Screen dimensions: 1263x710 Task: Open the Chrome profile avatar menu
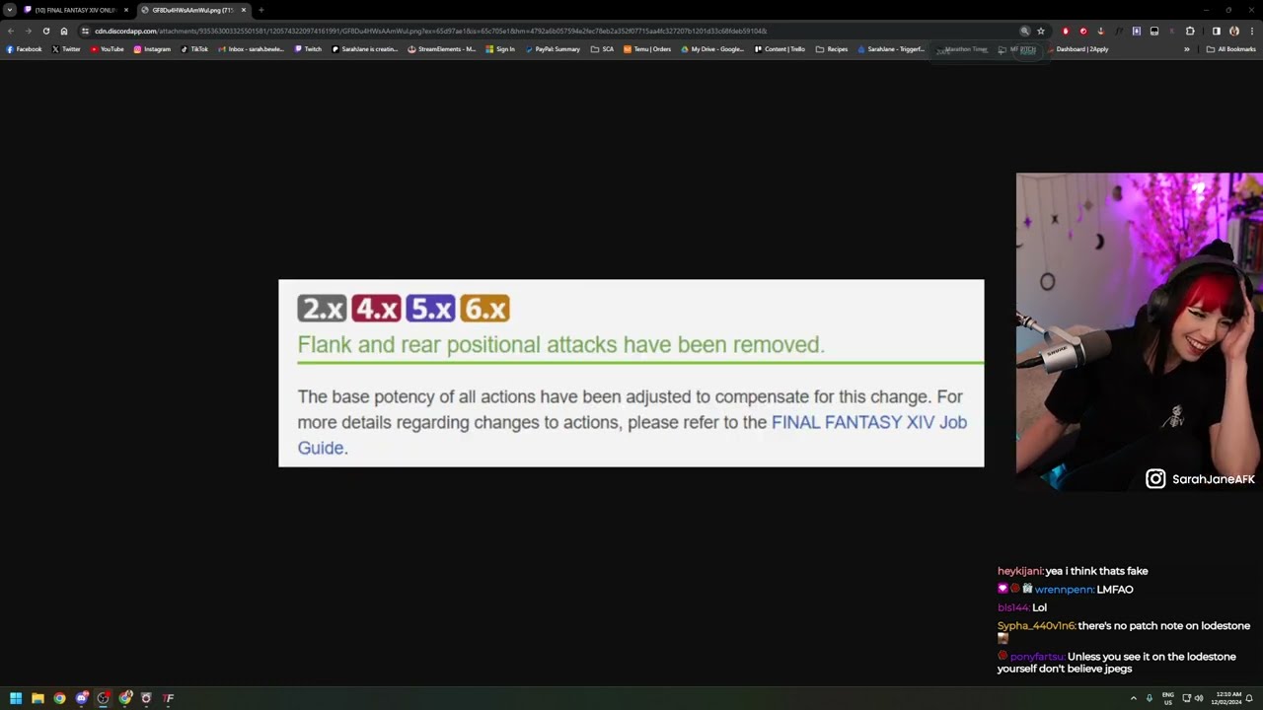[1234, 31]
